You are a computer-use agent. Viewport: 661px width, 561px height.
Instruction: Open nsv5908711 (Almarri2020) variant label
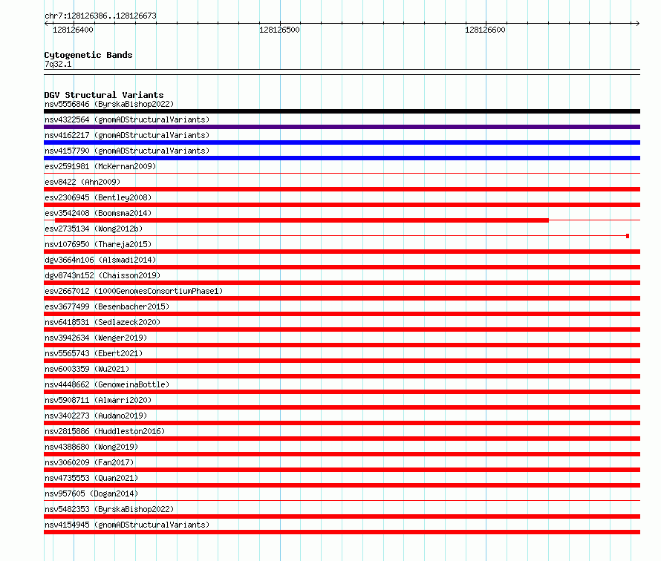(98, 400)
